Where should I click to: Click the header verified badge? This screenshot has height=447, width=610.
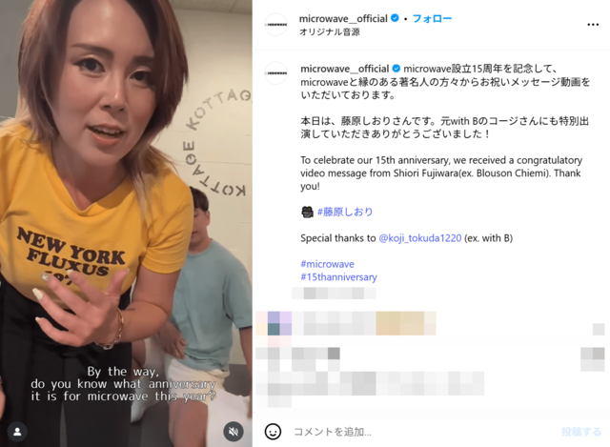[x=395, y=18]
